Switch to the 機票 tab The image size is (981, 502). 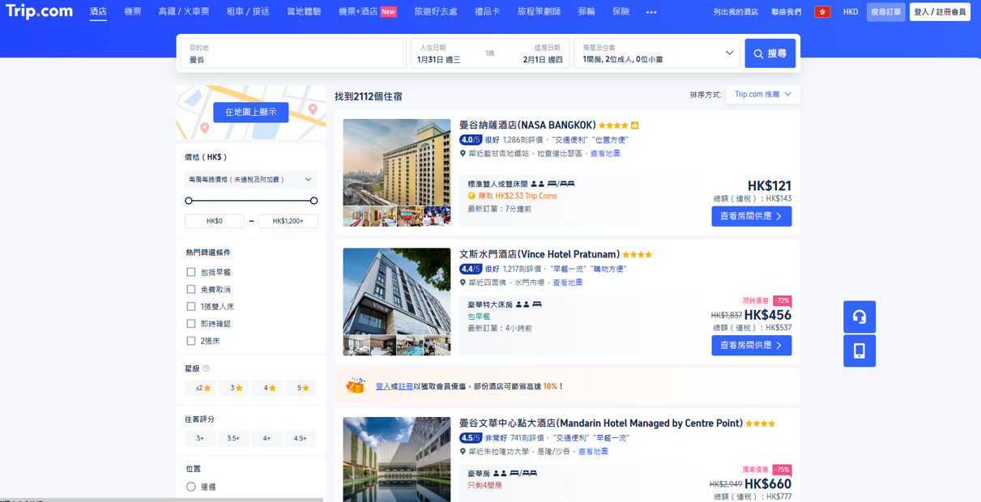(x=133, y=12)
